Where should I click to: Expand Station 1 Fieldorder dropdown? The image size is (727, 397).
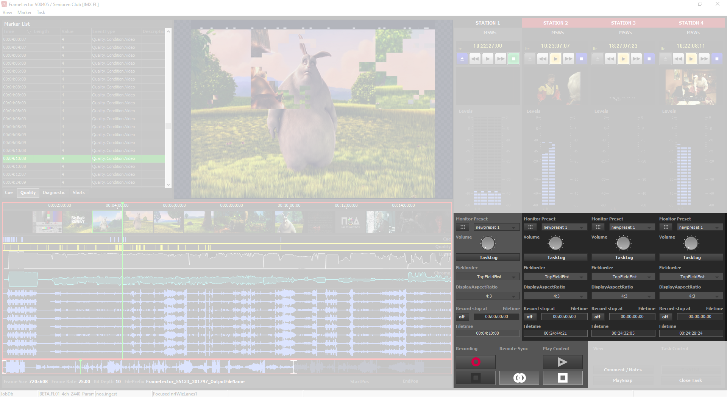pyautogui.click(x=488, y=277)
